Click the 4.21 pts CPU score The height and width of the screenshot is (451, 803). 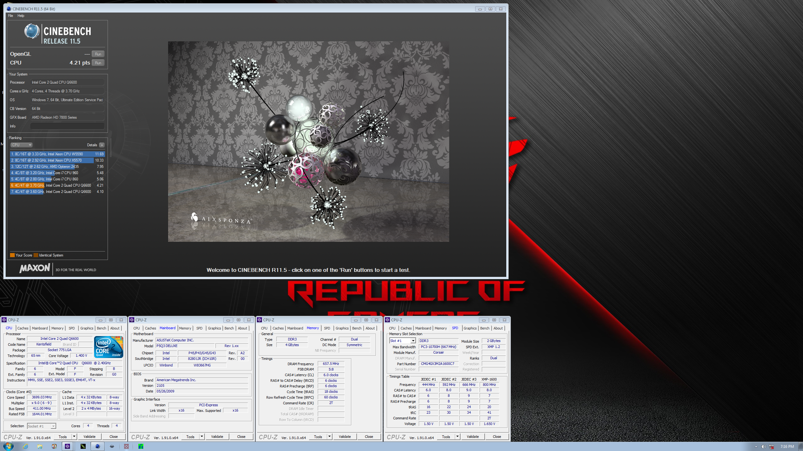(x=80, y=63)
